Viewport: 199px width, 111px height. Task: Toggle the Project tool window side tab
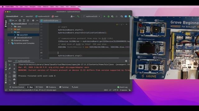6,23
